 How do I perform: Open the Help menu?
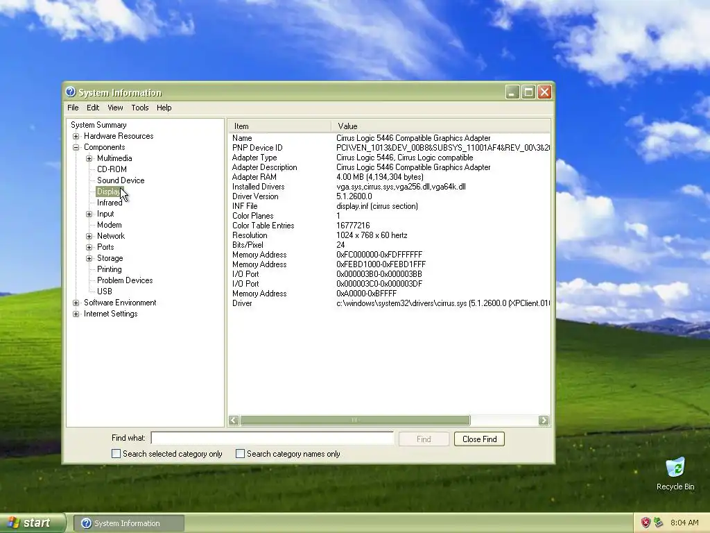coord(164,108)
